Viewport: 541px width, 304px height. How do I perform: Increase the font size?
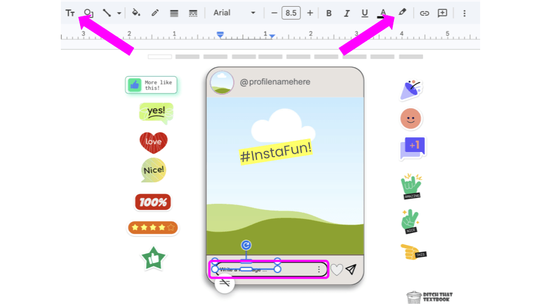click(x=310, y=13)
